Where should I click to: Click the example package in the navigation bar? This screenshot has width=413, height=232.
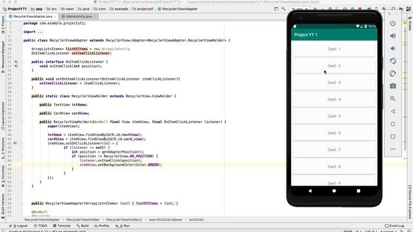click(119, 9)
